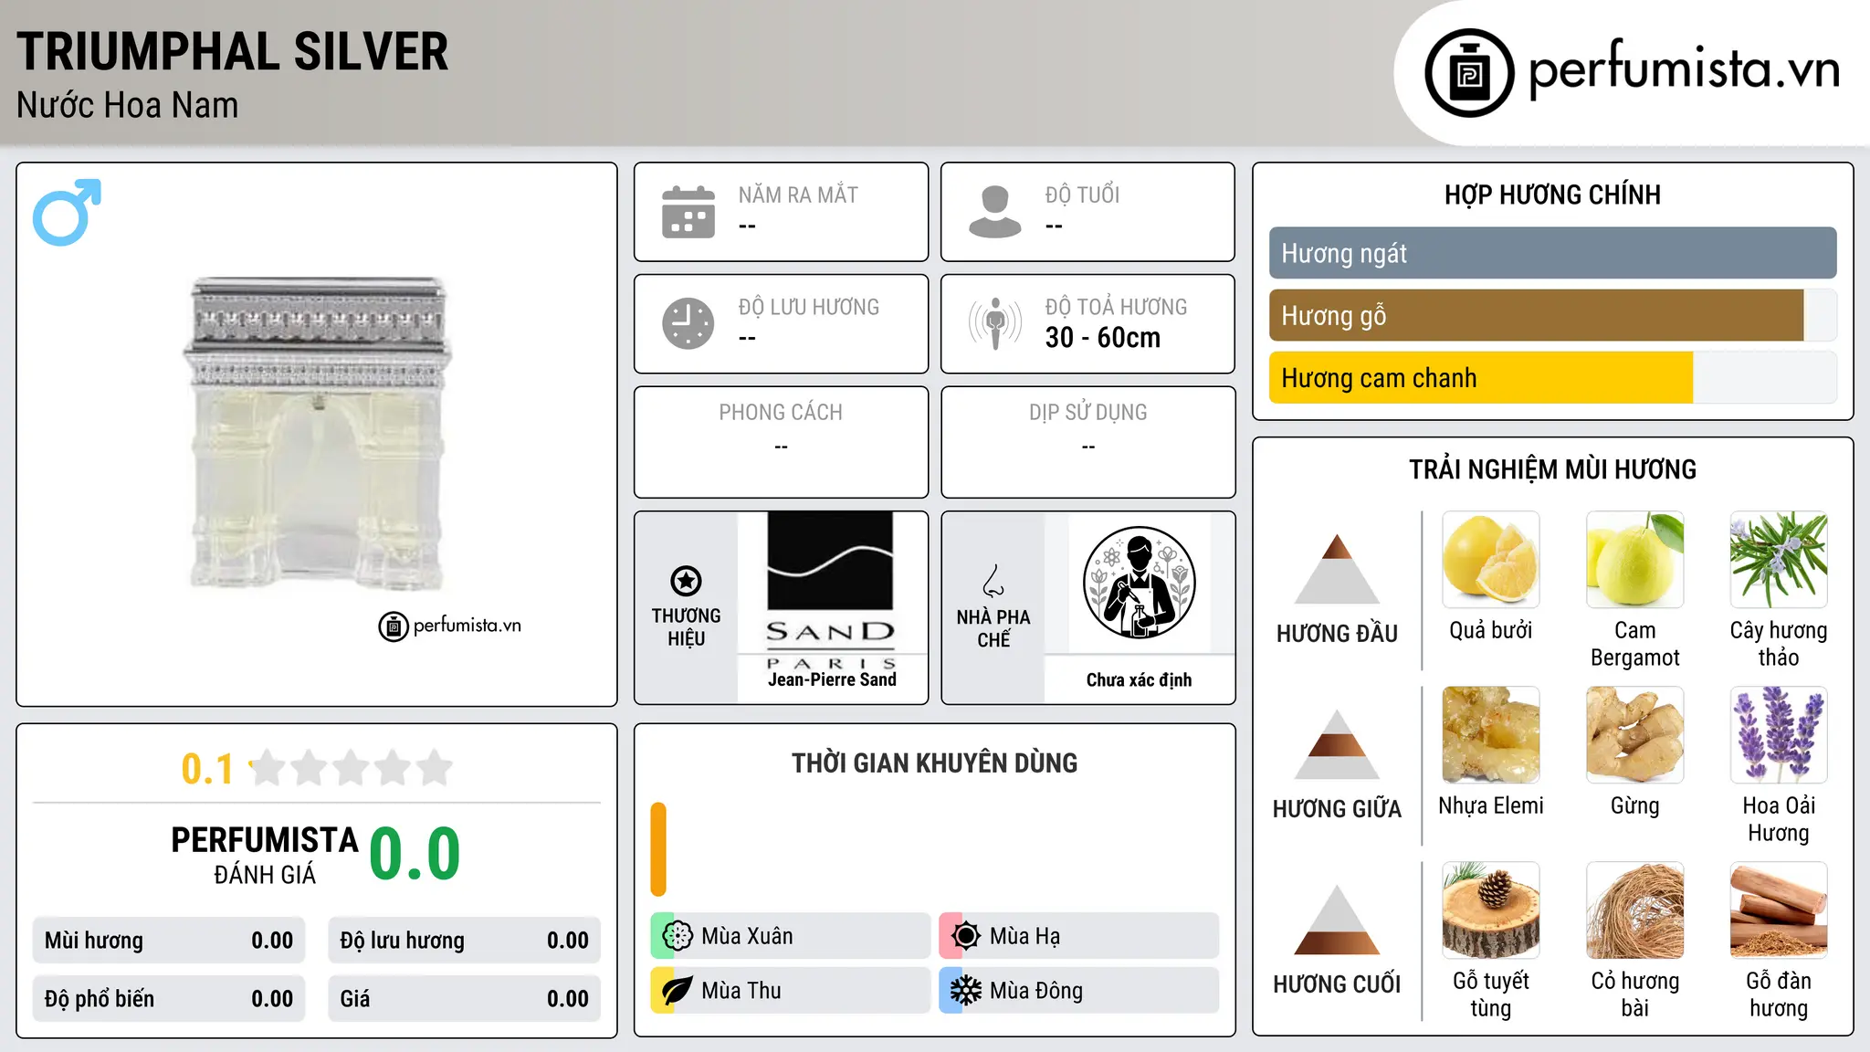Click the 30 - 60cm sillage value
Image resolution: width=1870 pixels, height=1052 pixels.
point(1103,338)
